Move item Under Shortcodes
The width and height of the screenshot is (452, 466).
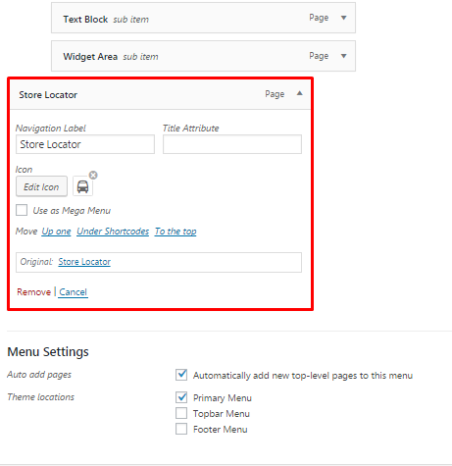tap(113, 232)
